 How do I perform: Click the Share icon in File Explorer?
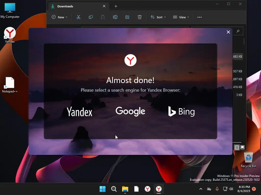click(127, 17)
